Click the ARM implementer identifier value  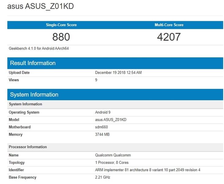tap(147, 170)
